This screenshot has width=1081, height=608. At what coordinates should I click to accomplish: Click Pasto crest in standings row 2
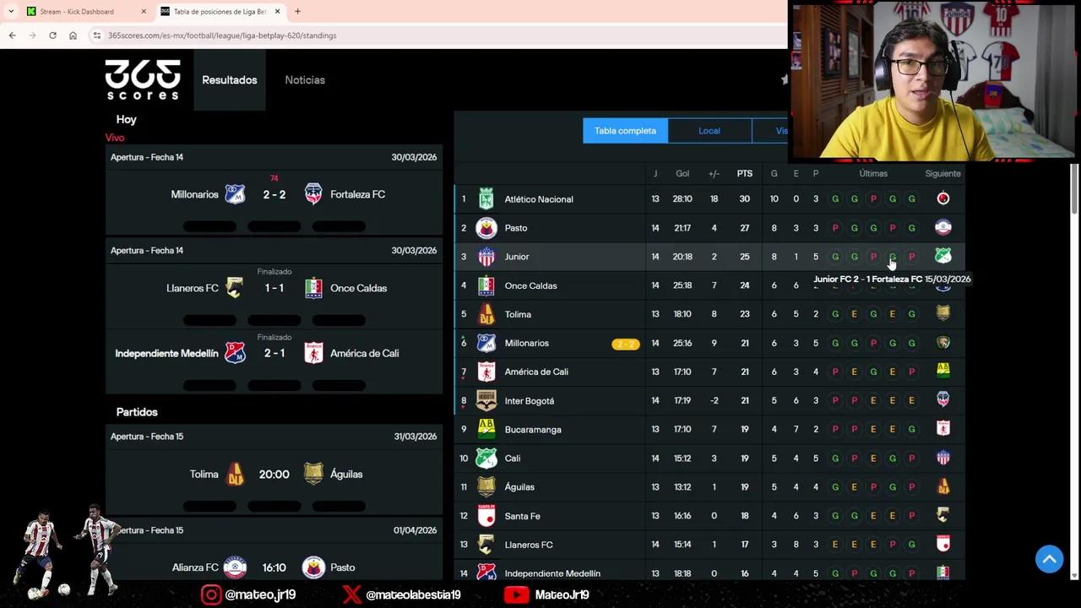pyautogui.click(x=486, y=228)
